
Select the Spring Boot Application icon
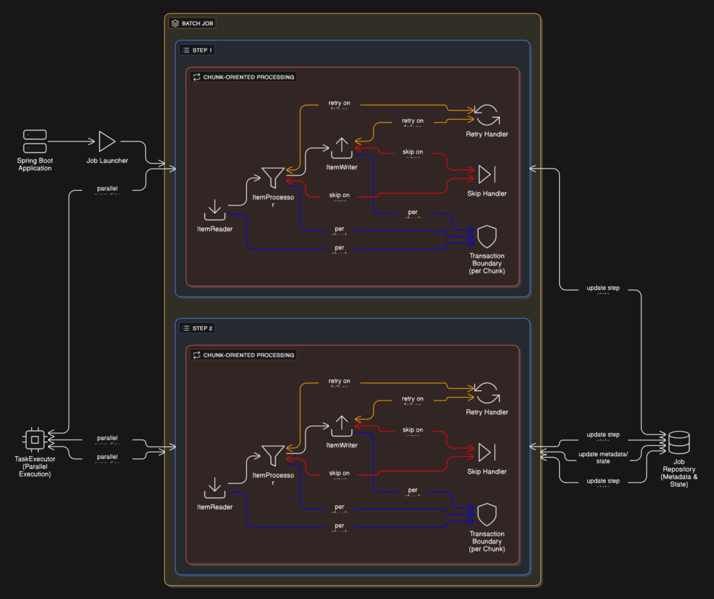34,140
